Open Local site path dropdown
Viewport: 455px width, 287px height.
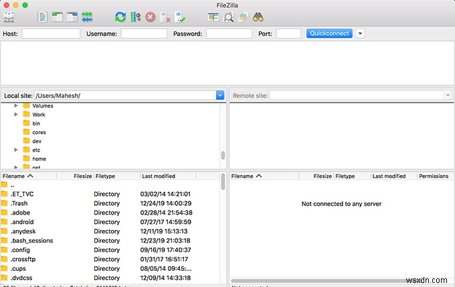coord(220,95)
